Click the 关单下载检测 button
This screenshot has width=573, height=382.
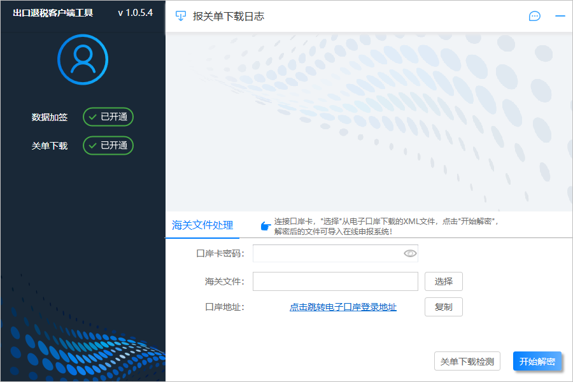467,362
